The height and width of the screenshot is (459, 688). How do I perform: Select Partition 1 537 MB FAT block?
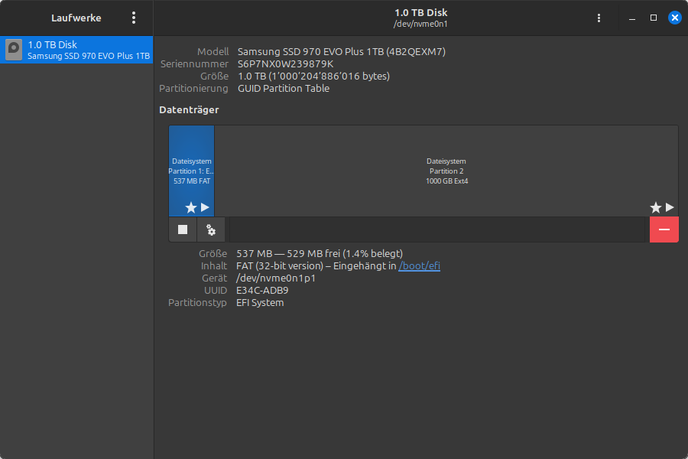click(191, 171)
